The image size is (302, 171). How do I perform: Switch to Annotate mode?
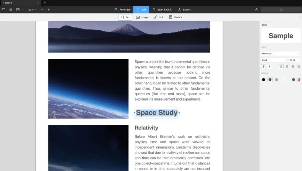[122, 10]
